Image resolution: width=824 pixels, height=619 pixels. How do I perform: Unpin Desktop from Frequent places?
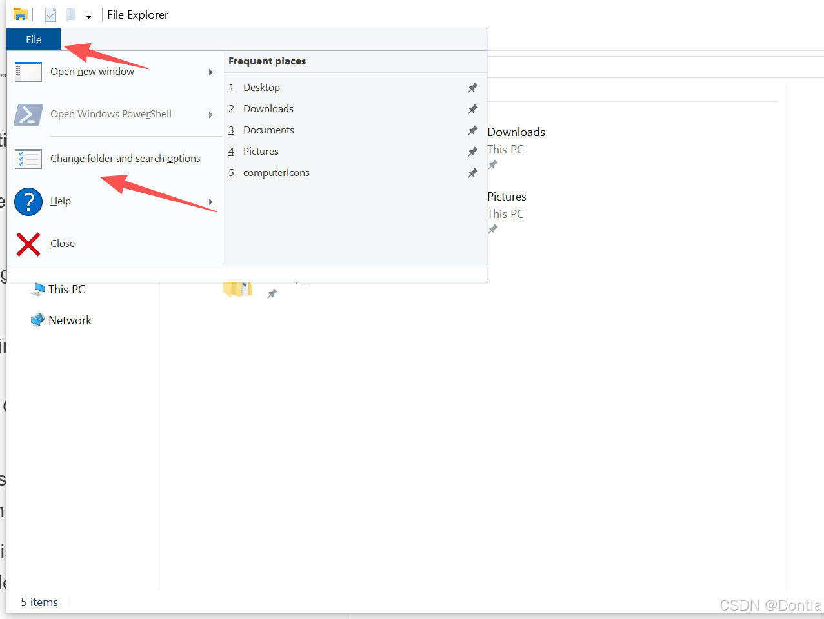click(x=472, y=88)
